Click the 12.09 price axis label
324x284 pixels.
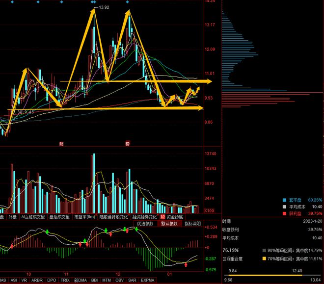point(210,49)
